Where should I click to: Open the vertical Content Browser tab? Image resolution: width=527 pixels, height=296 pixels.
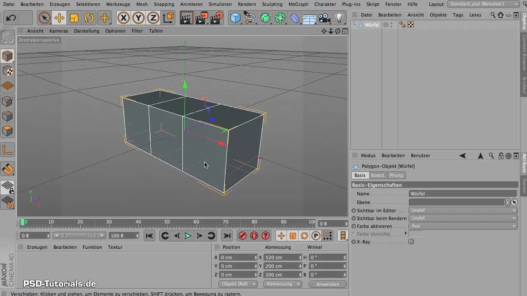524,53
